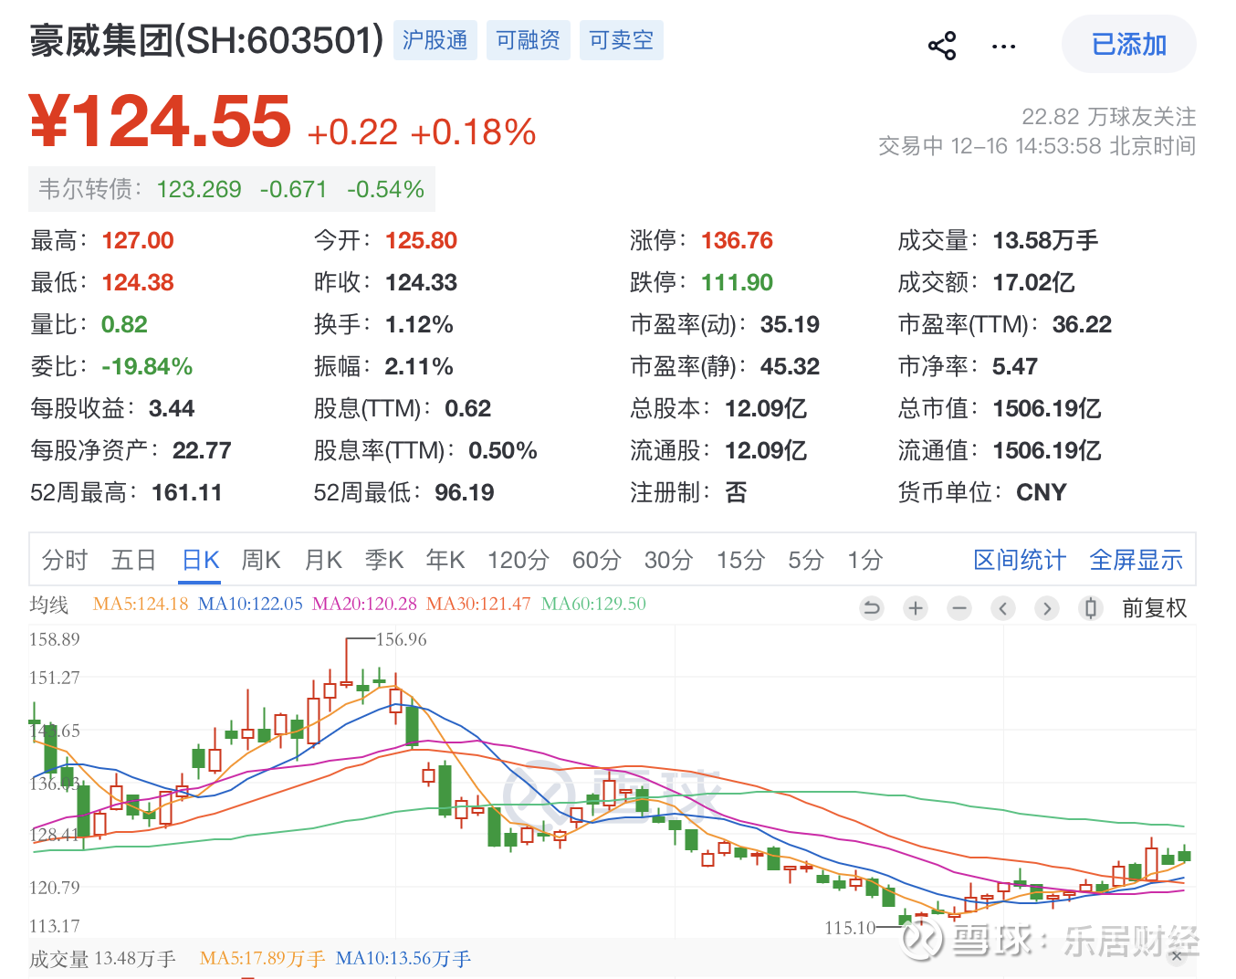Image resolution: width=1236 pixels, height=979 pixels.
Task: Move chart right with the right chevron
Action: pos(1047,608)
